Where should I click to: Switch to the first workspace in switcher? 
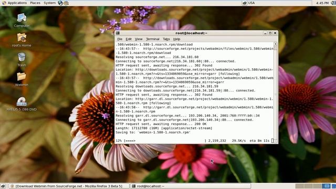click(300, 186)
